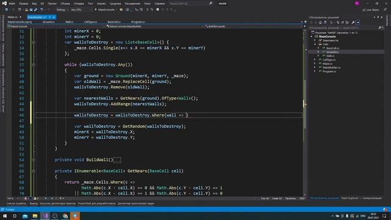Collapse the Cells folder
Image resolution: width=391 pixels, height=220 pixels.
315,45
